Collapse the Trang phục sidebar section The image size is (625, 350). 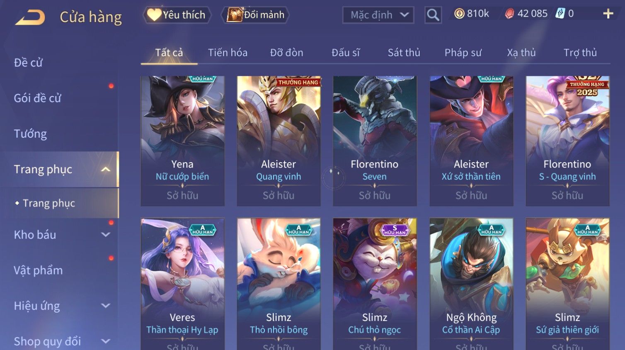(106, 169)
